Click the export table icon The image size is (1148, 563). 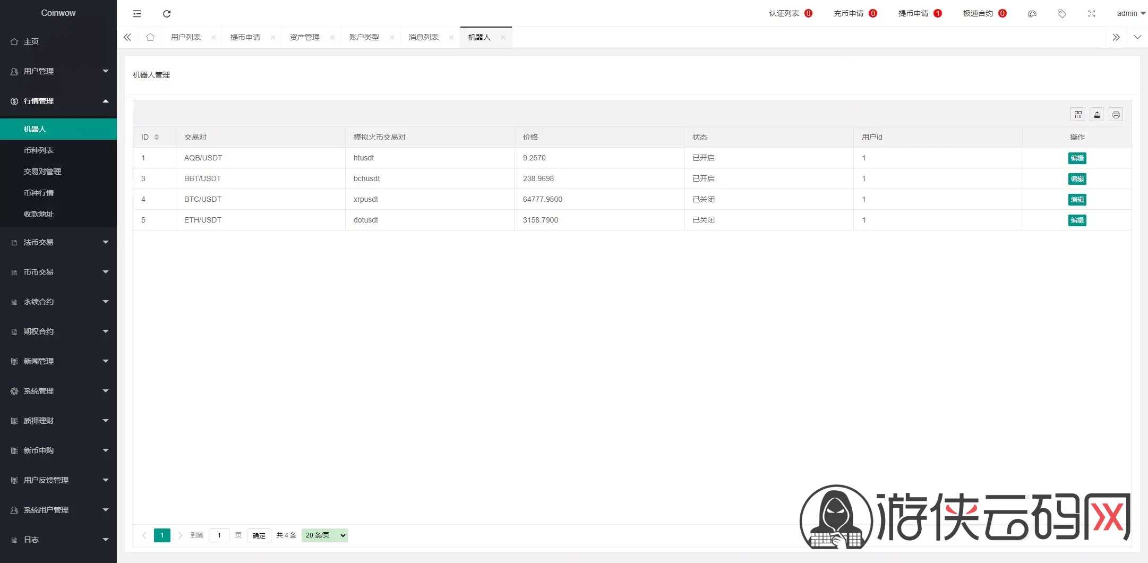[x=1097, y=115]
